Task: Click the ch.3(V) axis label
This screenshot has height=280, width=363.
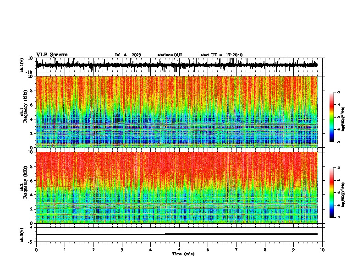Action: pos(22,235)
